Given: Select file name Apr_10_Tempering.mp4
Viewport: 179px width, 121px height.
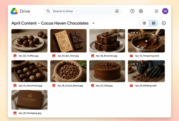Looking at the screenshot, I should [x=147, y=56].
